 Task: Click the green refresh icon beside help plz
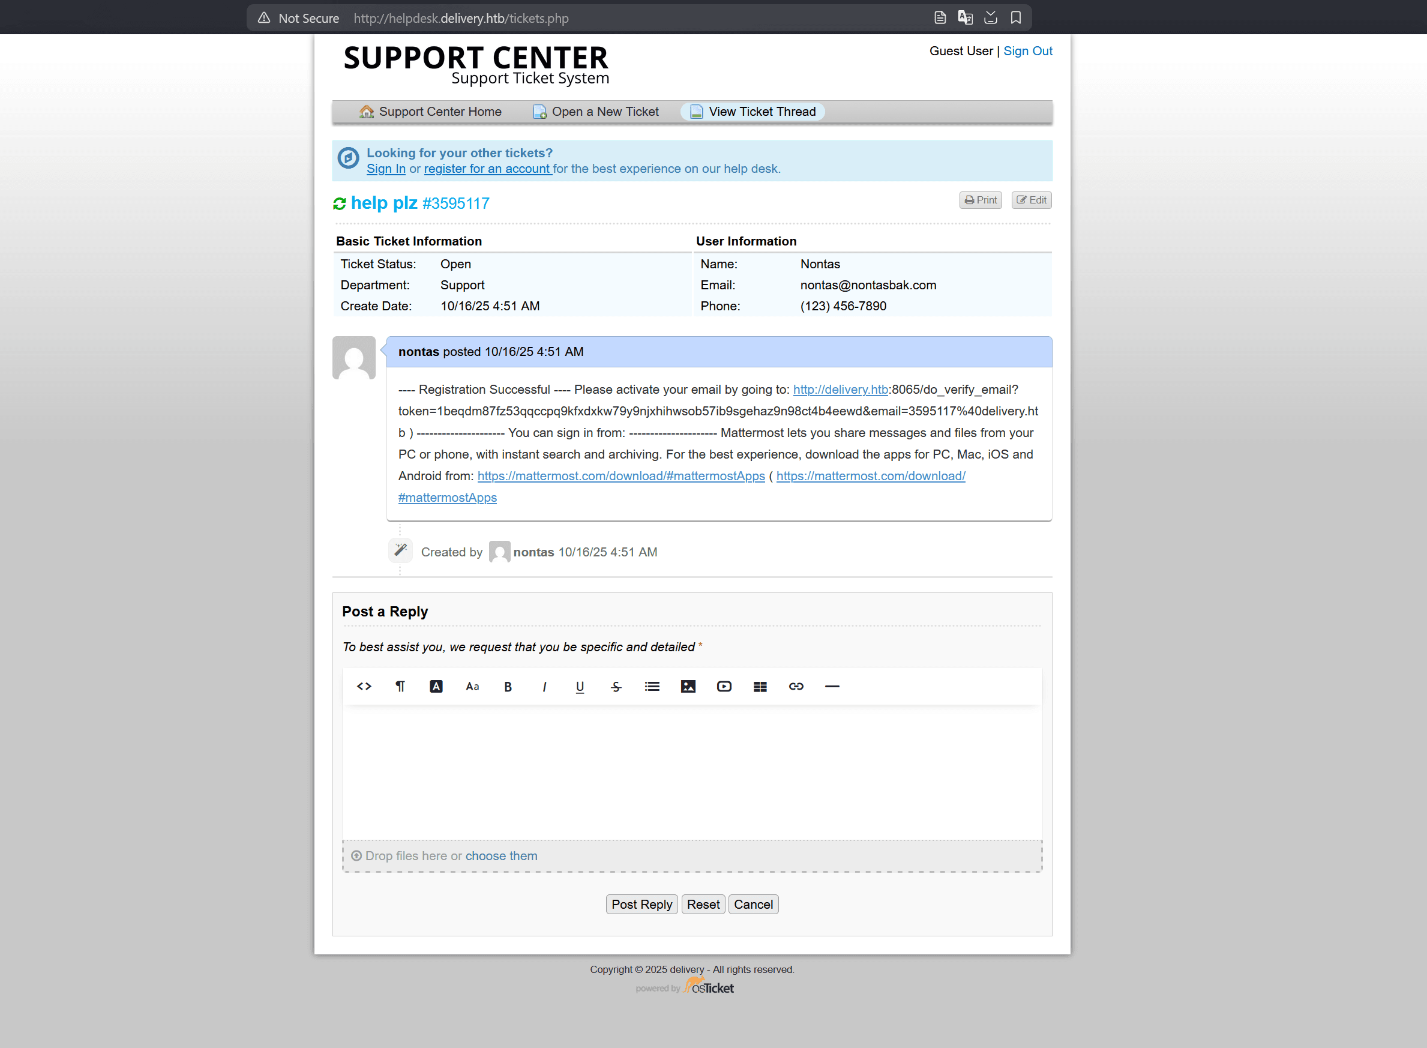click(x=339, y=203)
